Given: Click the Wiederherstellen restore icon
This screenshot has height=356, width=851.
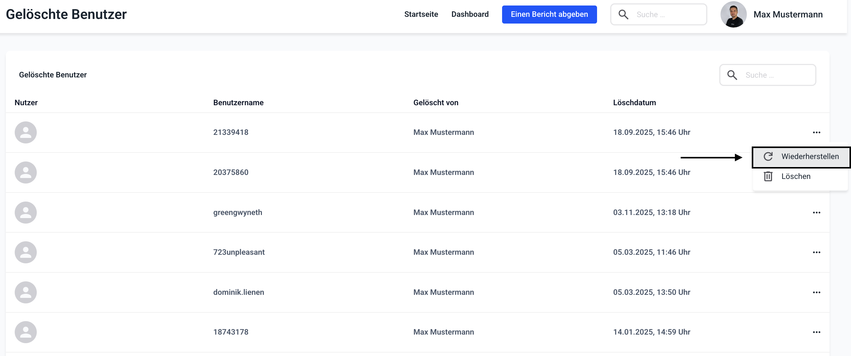Looking at the screenshot, I should tap(768, 156).
